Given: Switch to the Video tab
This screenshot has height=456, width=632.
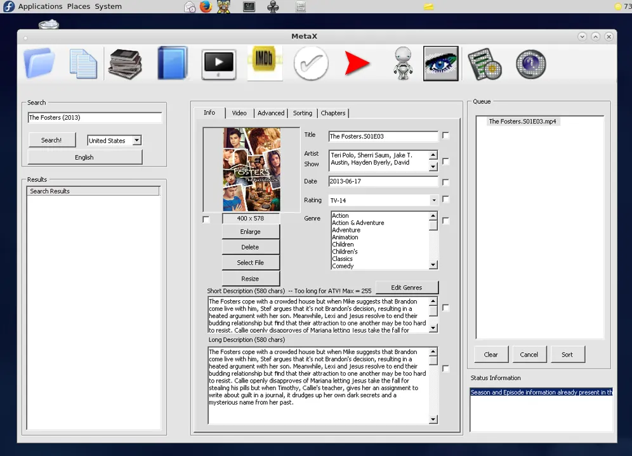Looking at the screenshot, I should (239, 113).
